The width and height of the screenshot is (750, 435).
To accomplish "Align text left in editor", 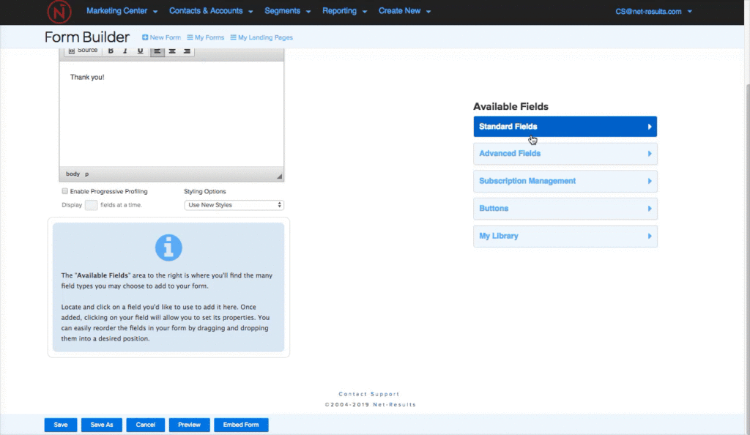I will (x=157, y=51).
